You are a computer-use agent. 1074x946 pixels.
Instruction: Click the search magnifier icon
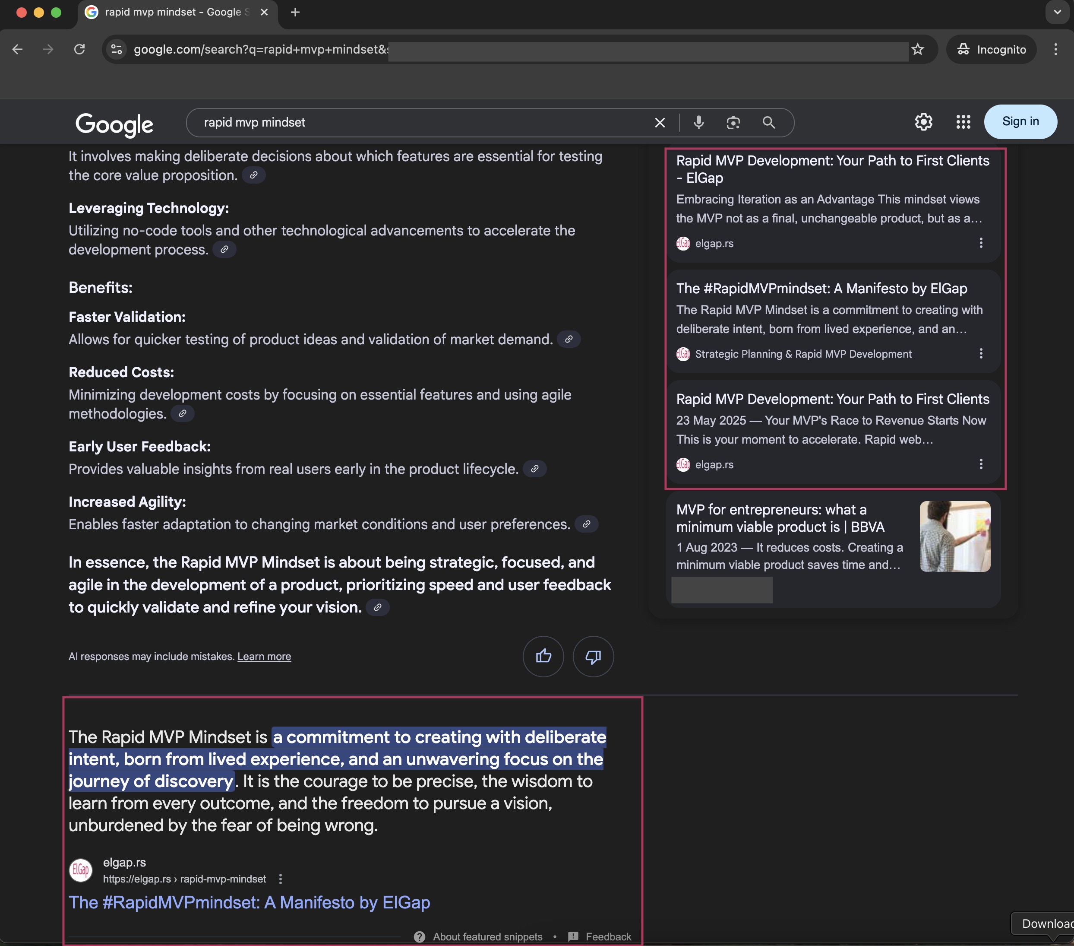(768, 123)
